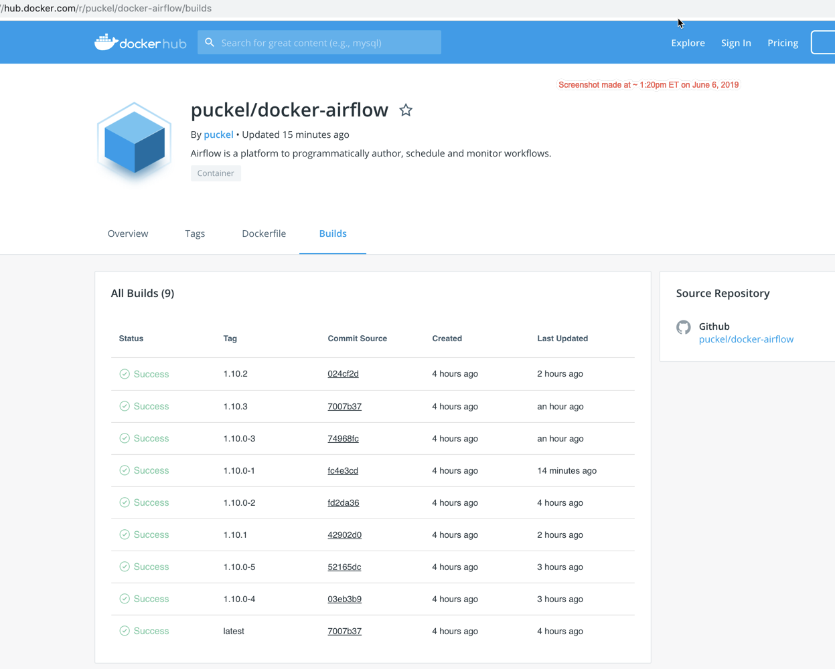Click the puckel/docker-airflow page title

point(289,110)
